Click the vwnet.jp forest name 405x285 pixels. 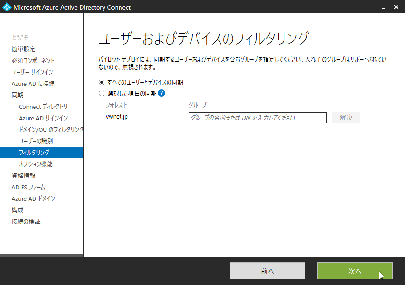pyautogui.click(x=117, y=117)
